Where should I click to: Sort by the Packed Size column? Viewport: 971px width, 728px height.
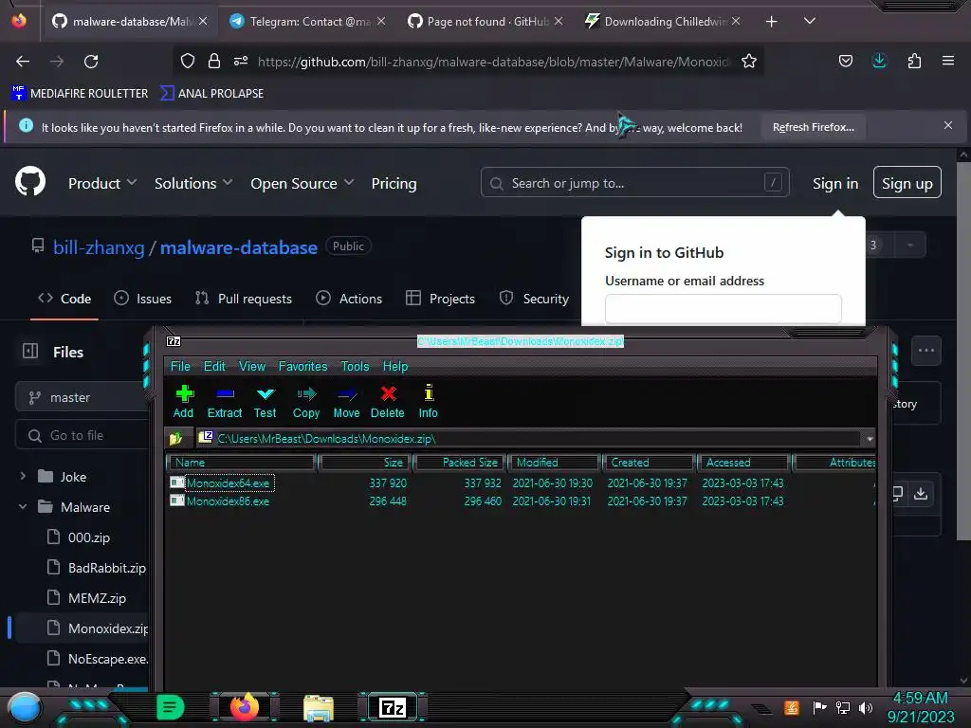(x=460, y=462)
